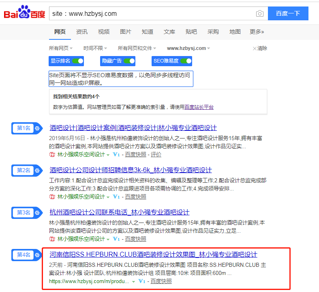Expand arrow beside third result's 林小强娱乐空间设计
This screenshot has height=292, width=319.
[x=108, y=240]
